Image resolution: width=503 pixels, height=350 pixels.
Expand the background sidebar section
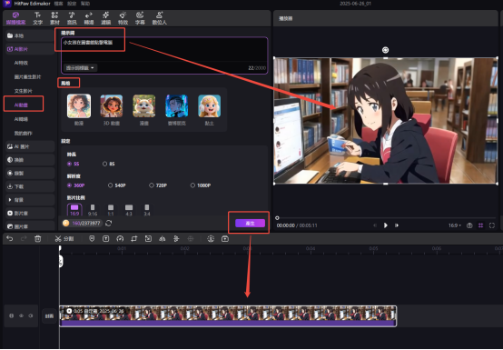(x=30, y=200)
